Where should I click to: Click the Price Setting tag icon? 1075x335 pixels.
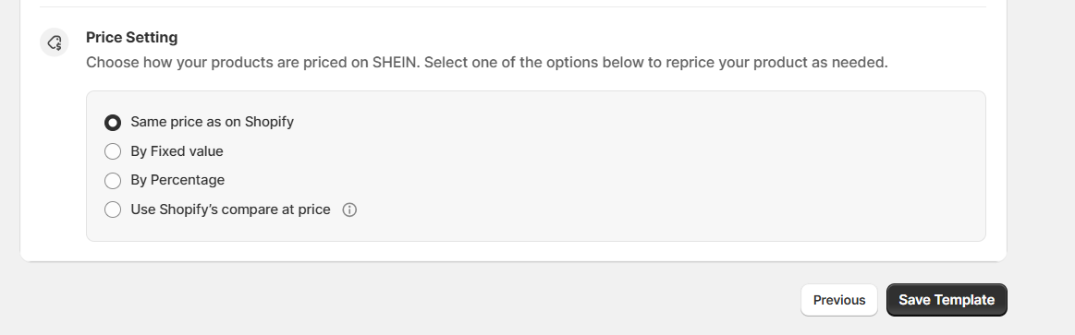(55, 42)
